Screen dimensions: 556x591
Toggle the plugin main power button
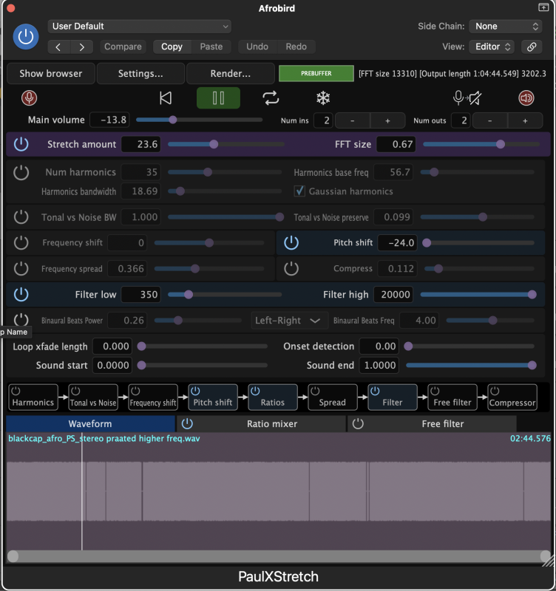pos(27,36)
